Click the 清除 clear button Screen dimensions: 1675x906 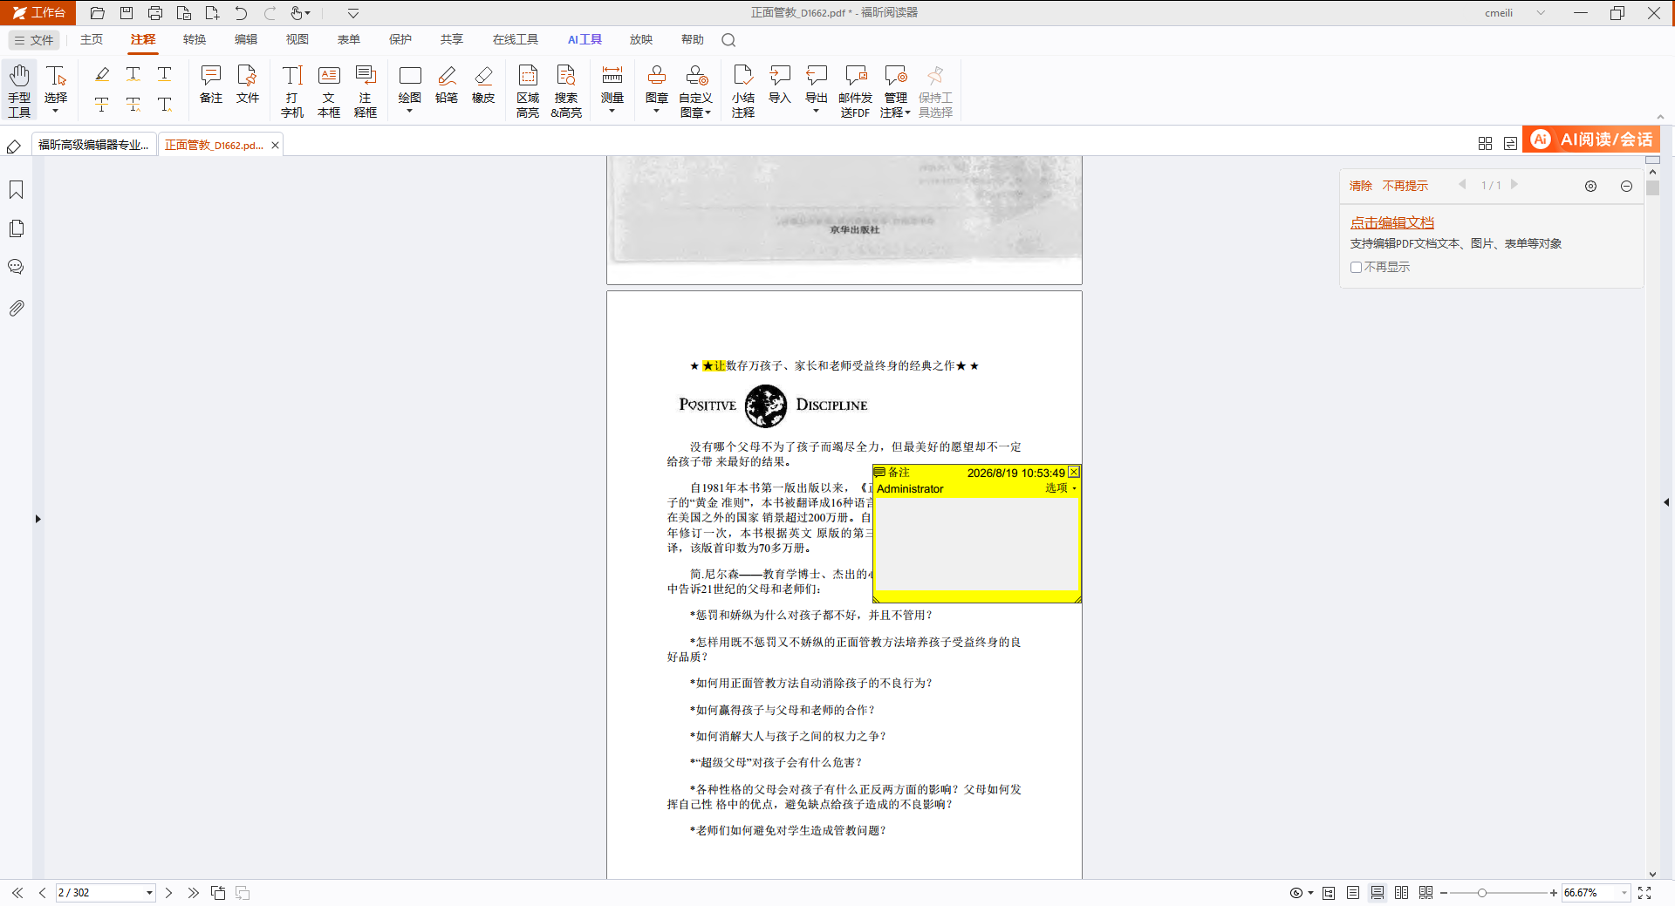(x=1361, y=186)
